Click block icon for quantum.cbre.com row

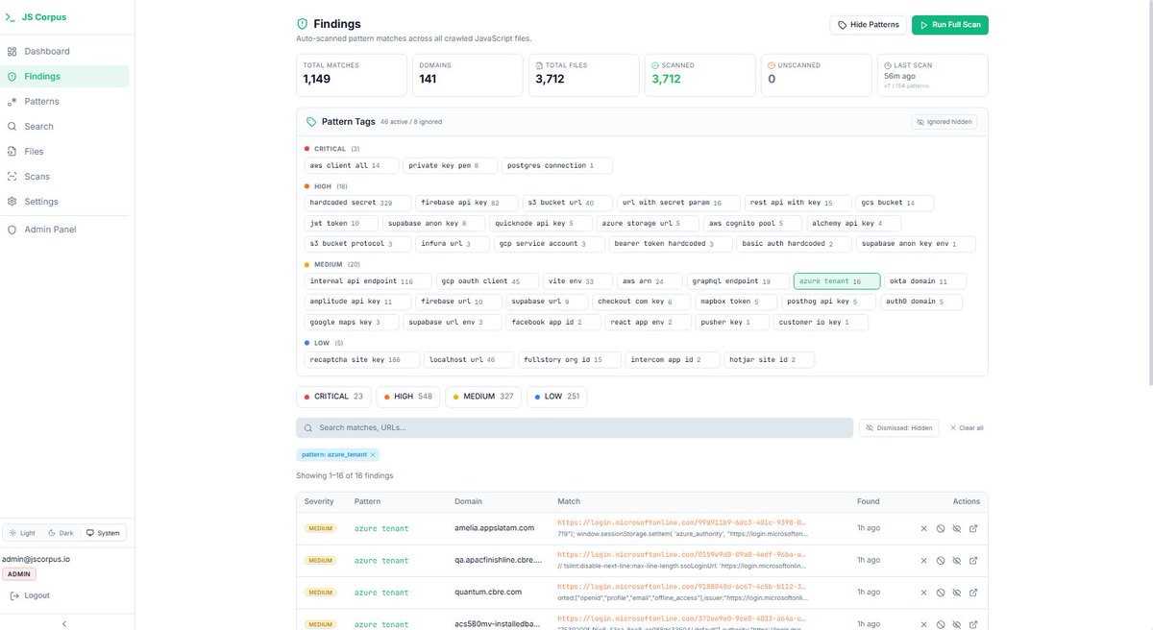point(941,592)
